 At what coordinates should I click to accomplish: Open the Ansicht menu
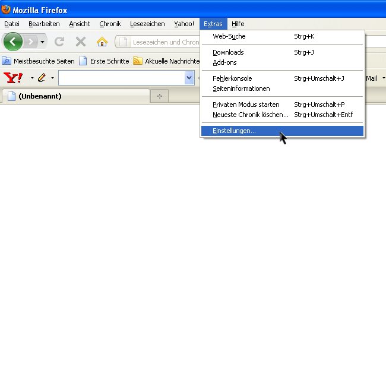[80, 24]
